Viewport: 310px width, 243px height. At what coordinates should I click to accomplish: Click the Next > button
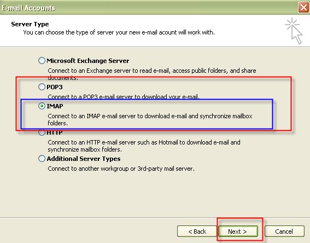[238, 232]
